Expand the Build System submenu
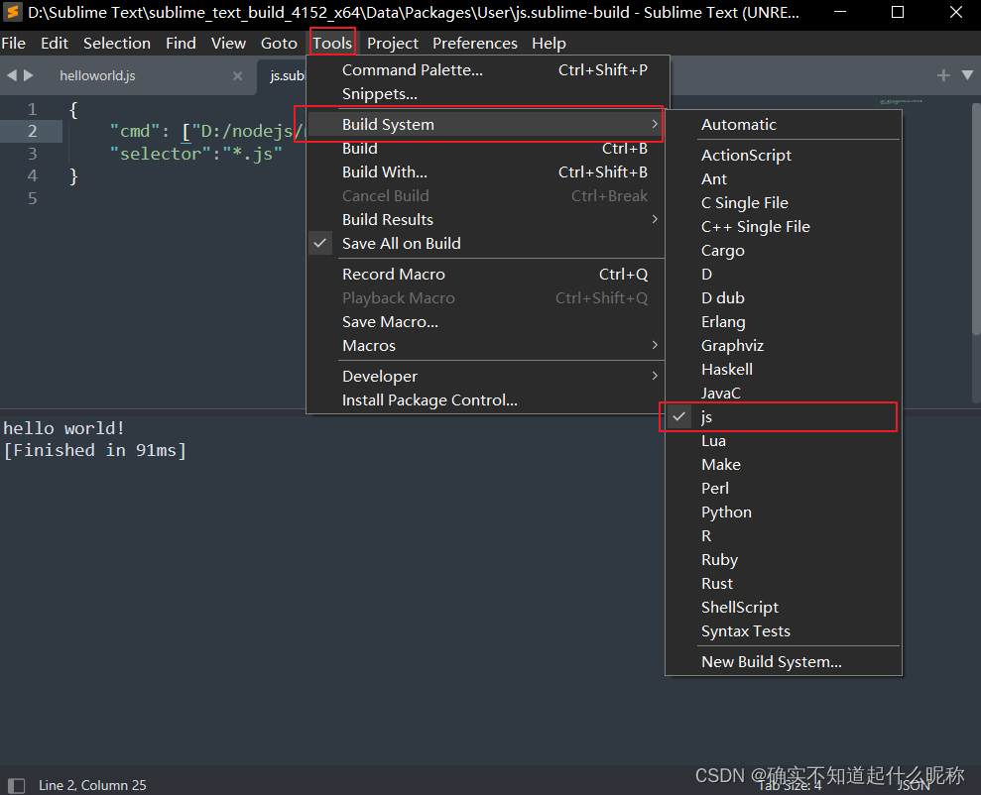 coord(488,124)
